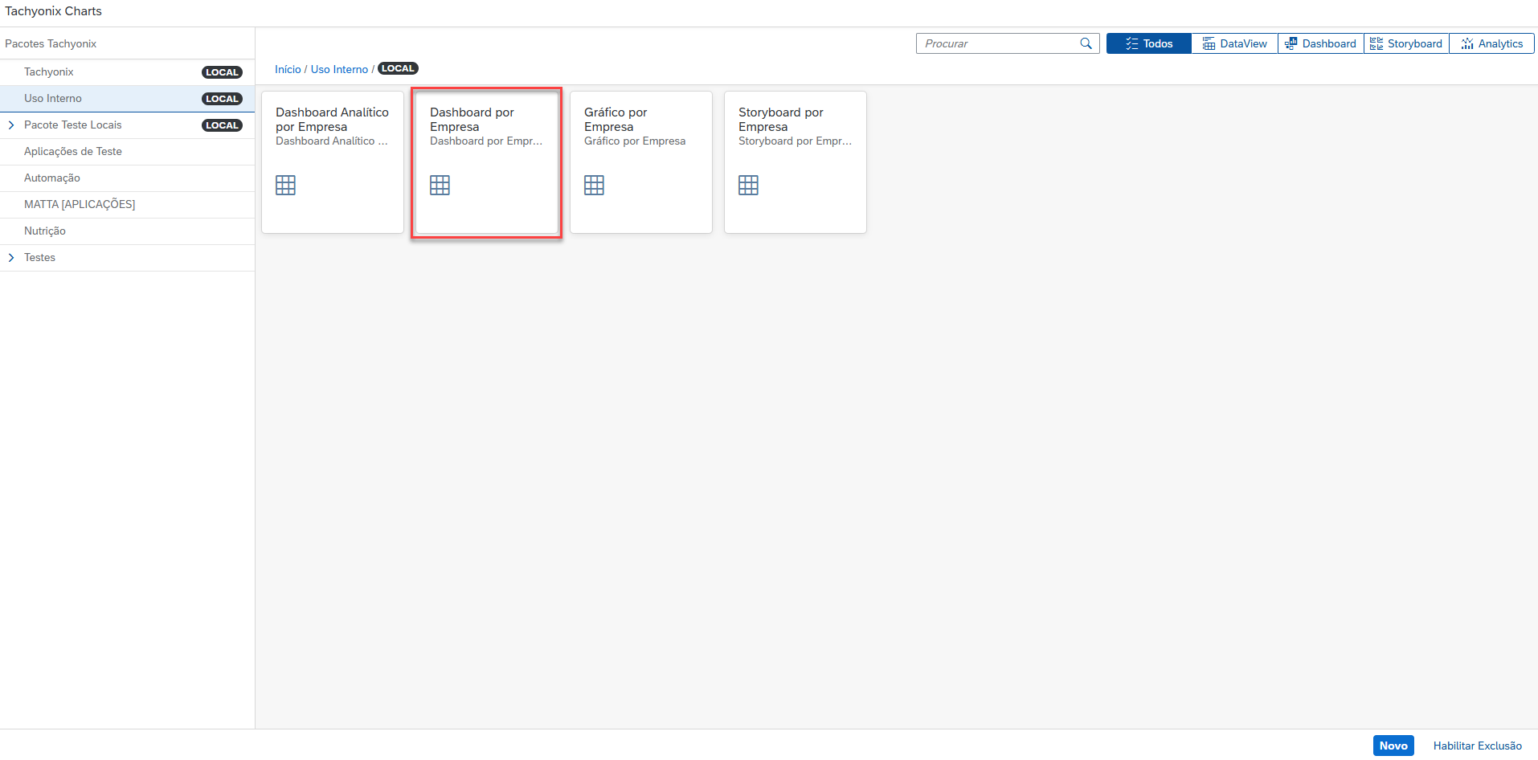The image size is (1538, 760).
Task: Click grid icon on Dashboard por Empresa card
Action: [x=440, y=186]
